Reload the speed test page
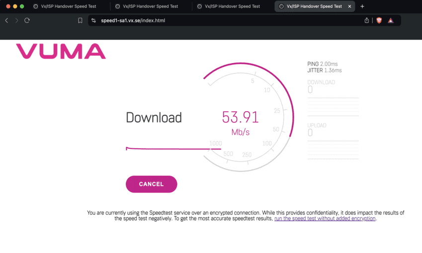Screen dimensions: 422x253 click(27, 20)
